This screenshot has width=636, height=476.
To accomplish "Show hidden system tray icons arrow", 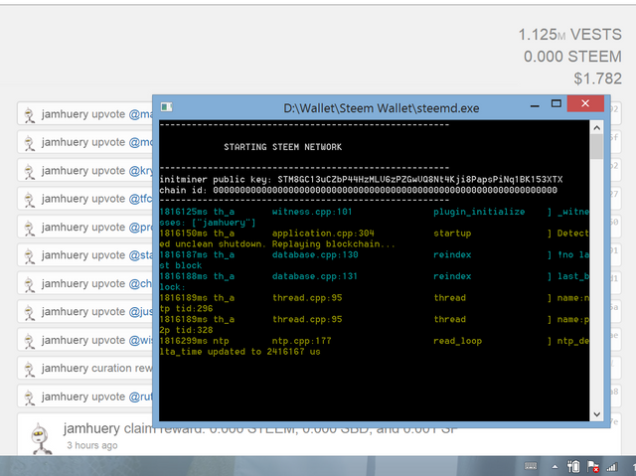I will [x=555, y=467].
